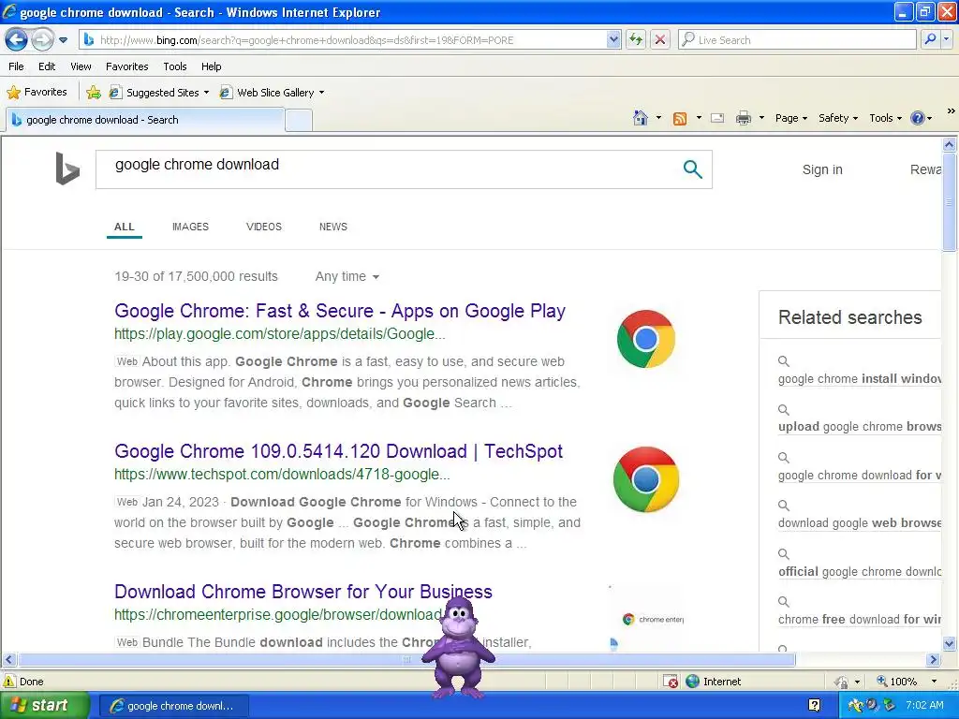Expand the Print options dropdown arrow
The height and width of the screenshot is (719, 959).
click(761, 118)
